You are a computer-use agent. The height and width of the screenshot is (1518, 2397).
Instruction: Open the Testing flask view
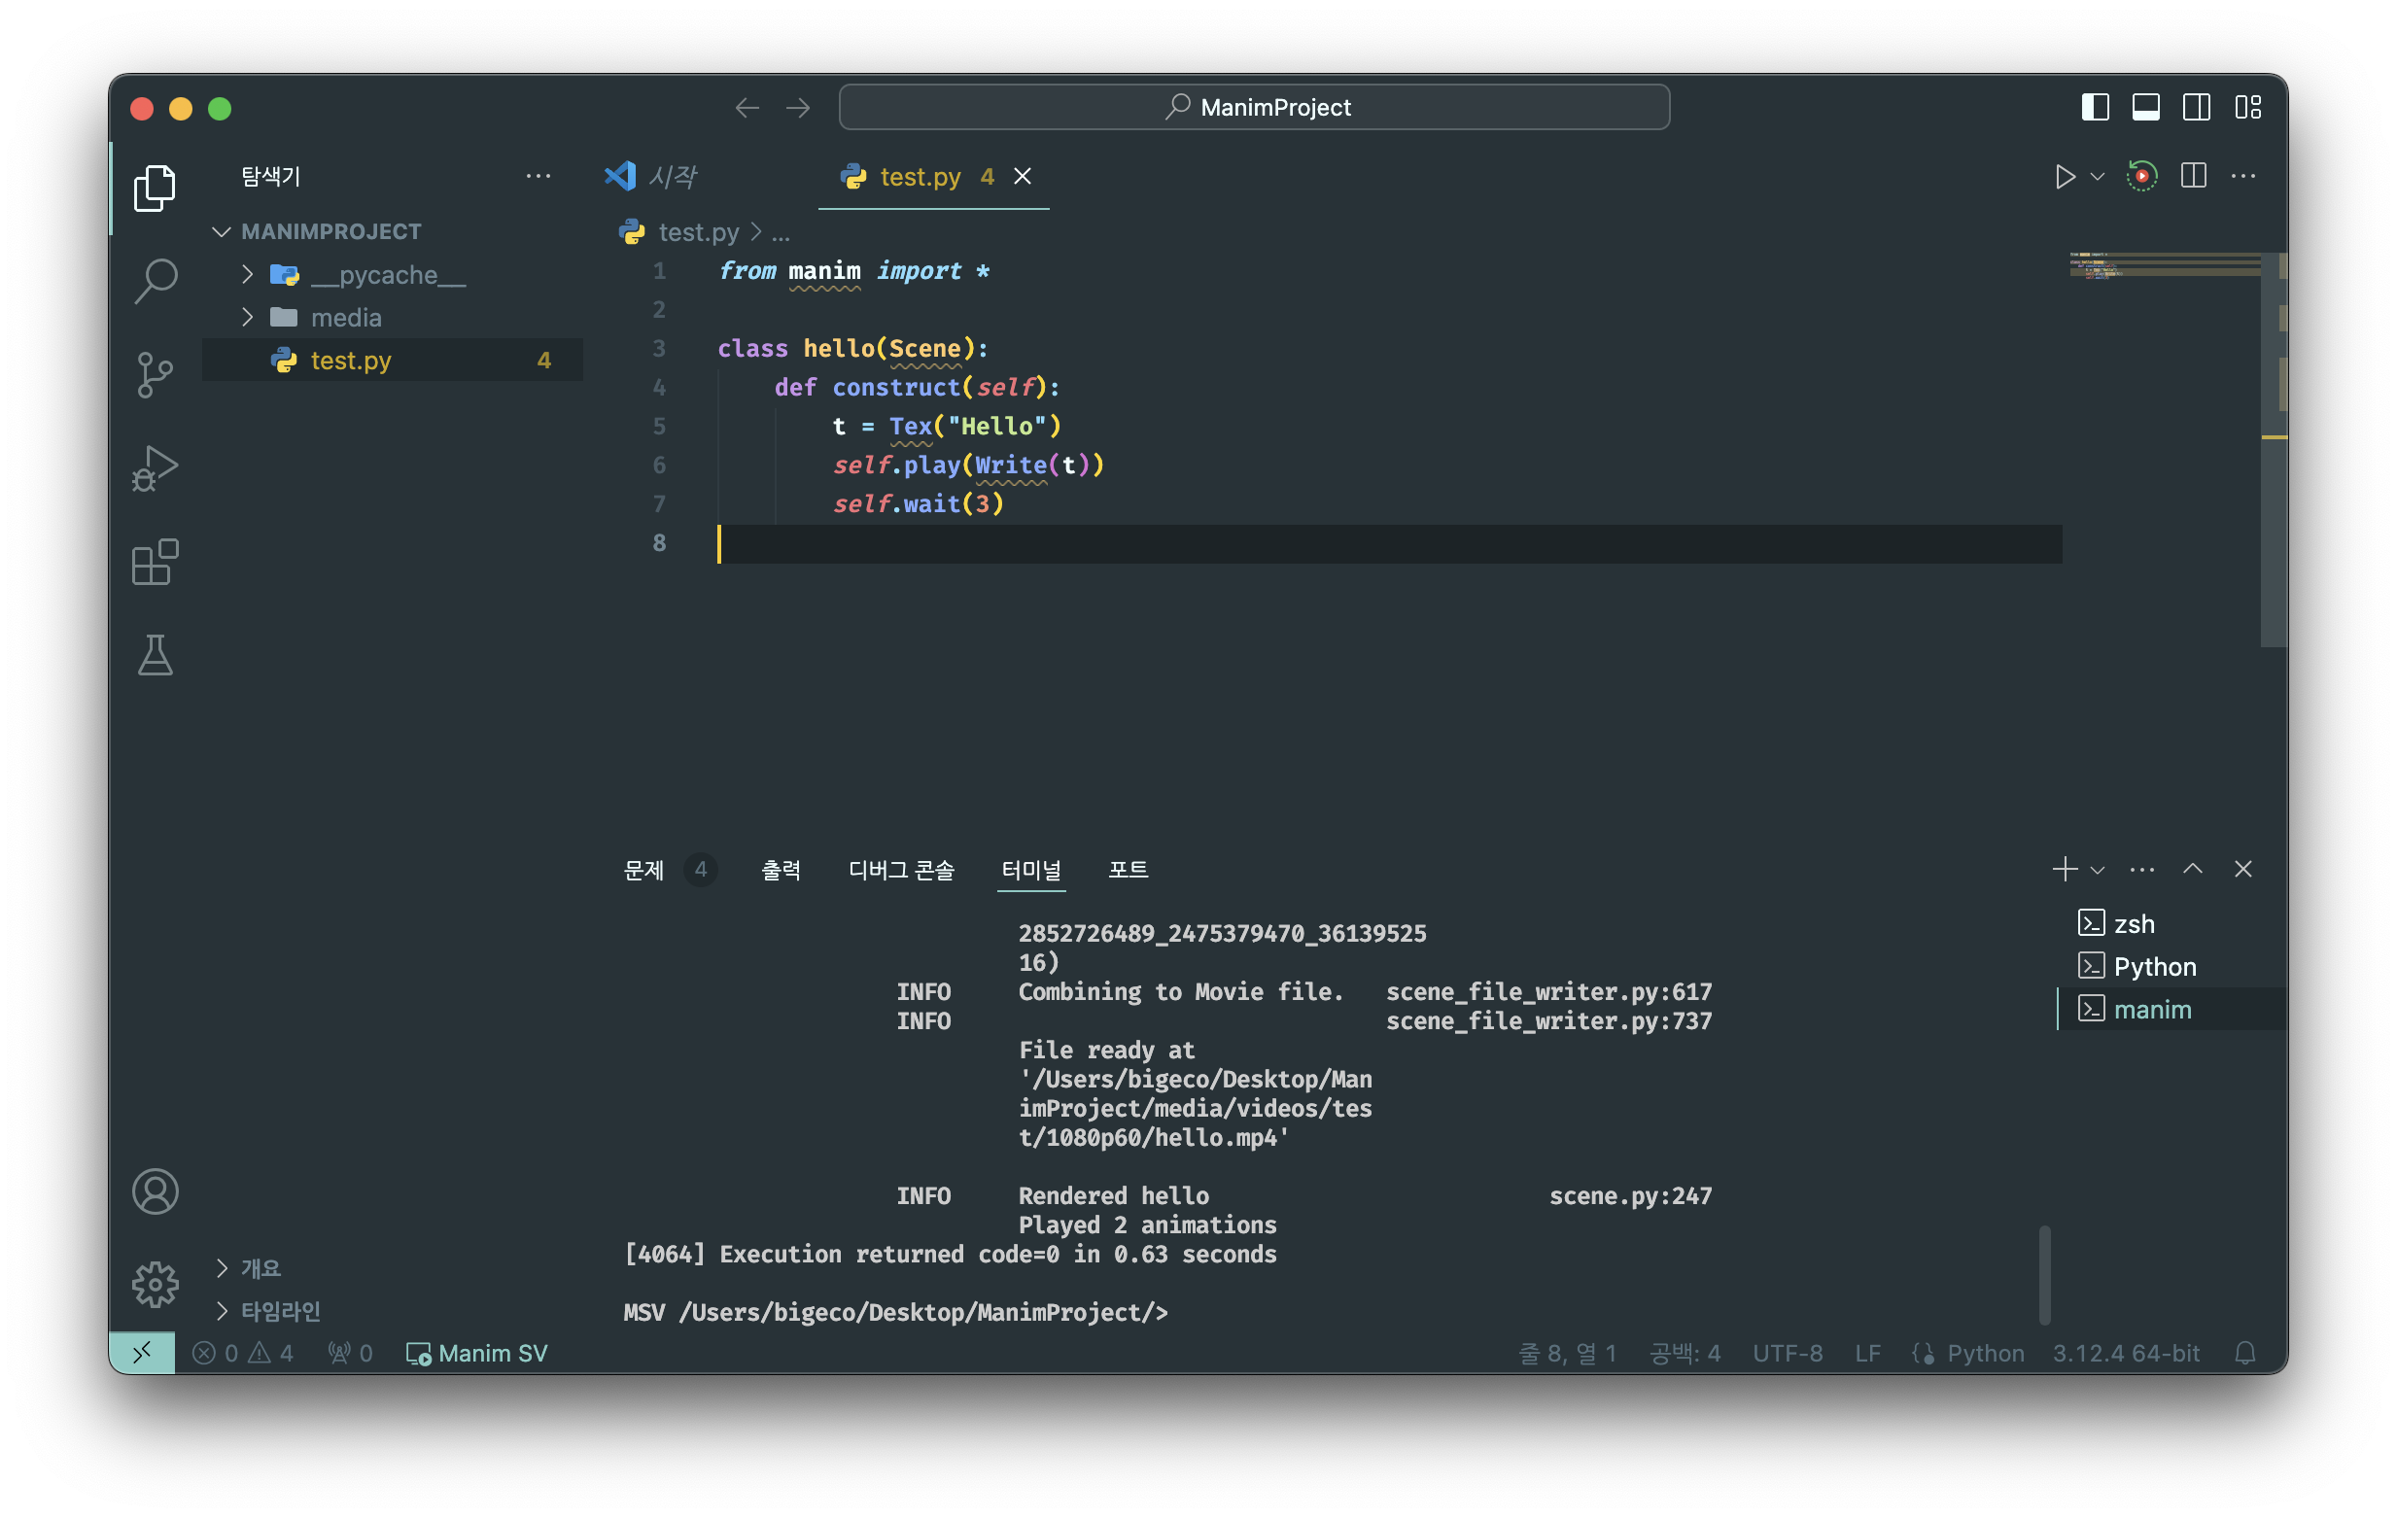click(x=156, y=655)
